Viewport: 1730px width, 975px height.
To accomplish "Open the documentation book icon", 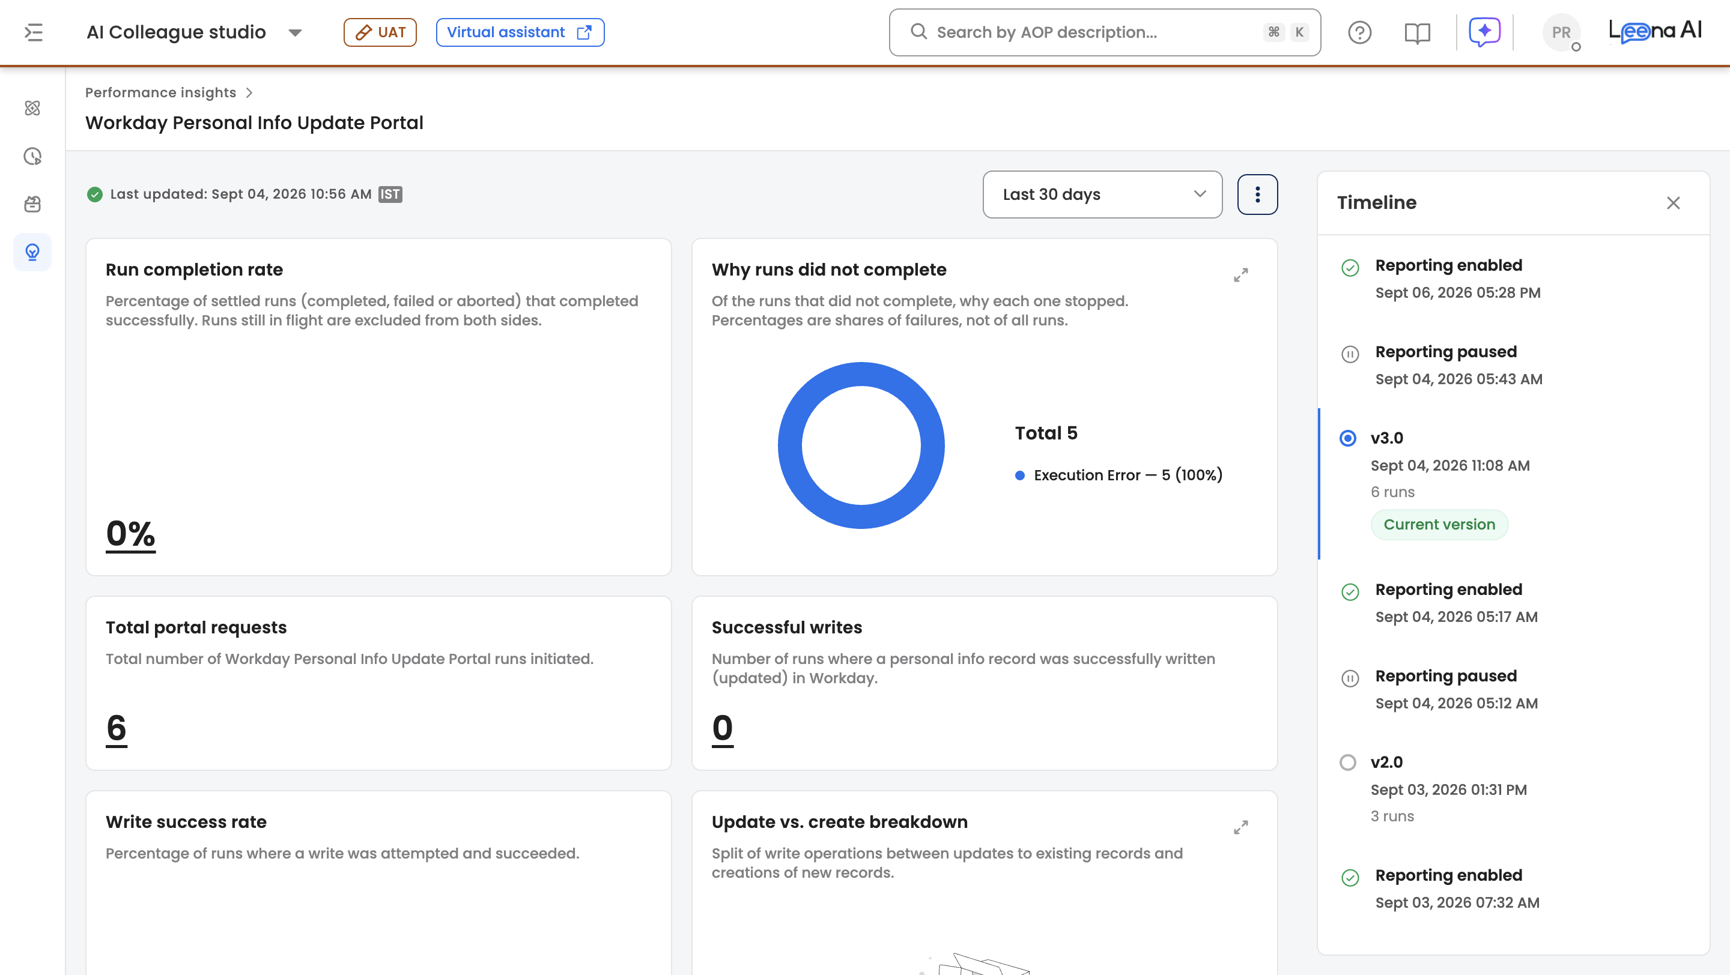I will [1417, 32].
